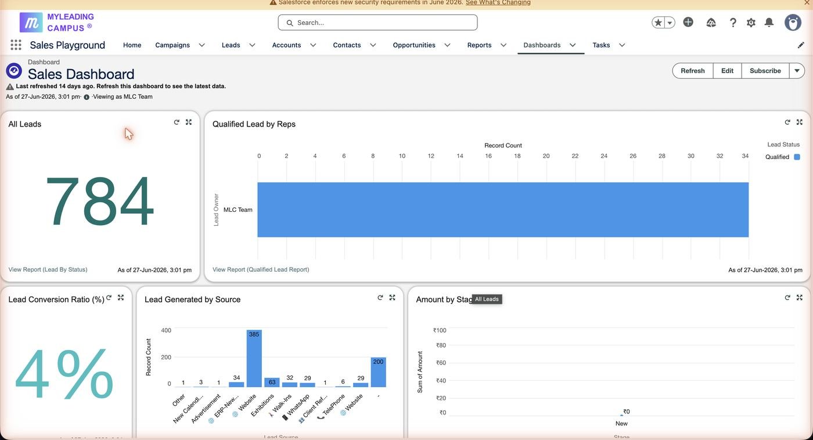Open the favorites list dropdown arrow

click(670, 23)
